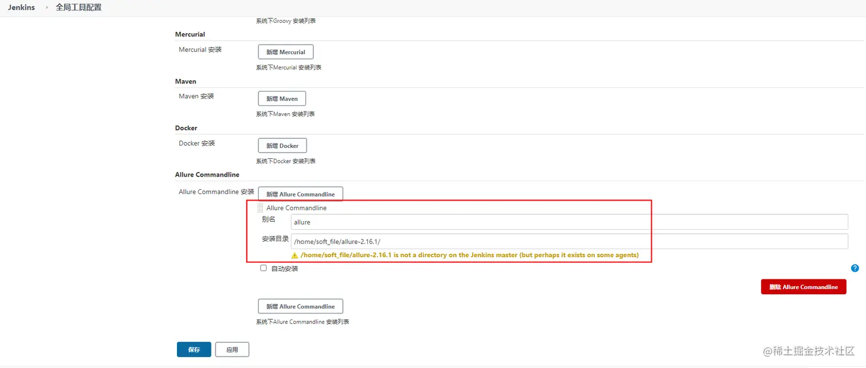Click 新增 Docker button

coord(282,145)
